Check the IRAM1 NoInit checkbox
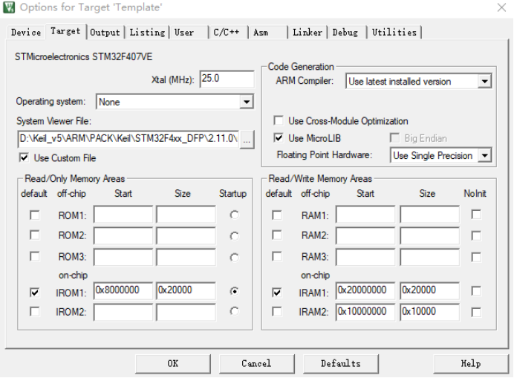The height and width of the screenshot is (378, 514). pyautogui.click(x=476, y=291)
